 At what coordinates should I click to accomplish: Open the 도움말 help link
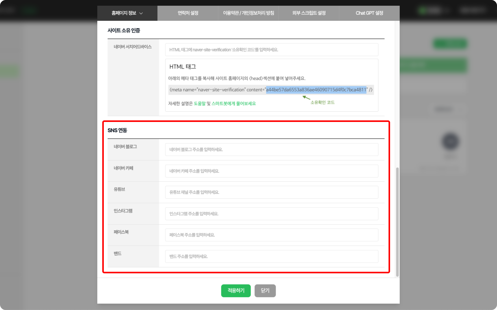pos(199,104)
